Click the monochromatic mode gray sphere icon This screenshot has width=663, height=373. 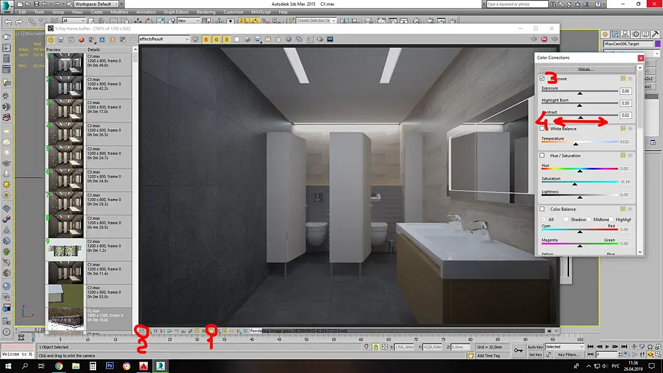(x=247, y=39)
